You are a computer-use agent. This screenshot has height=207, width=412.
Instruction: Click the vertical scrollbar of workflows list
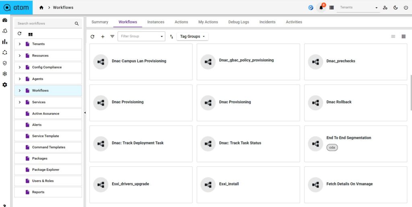(x=411, y=93)
